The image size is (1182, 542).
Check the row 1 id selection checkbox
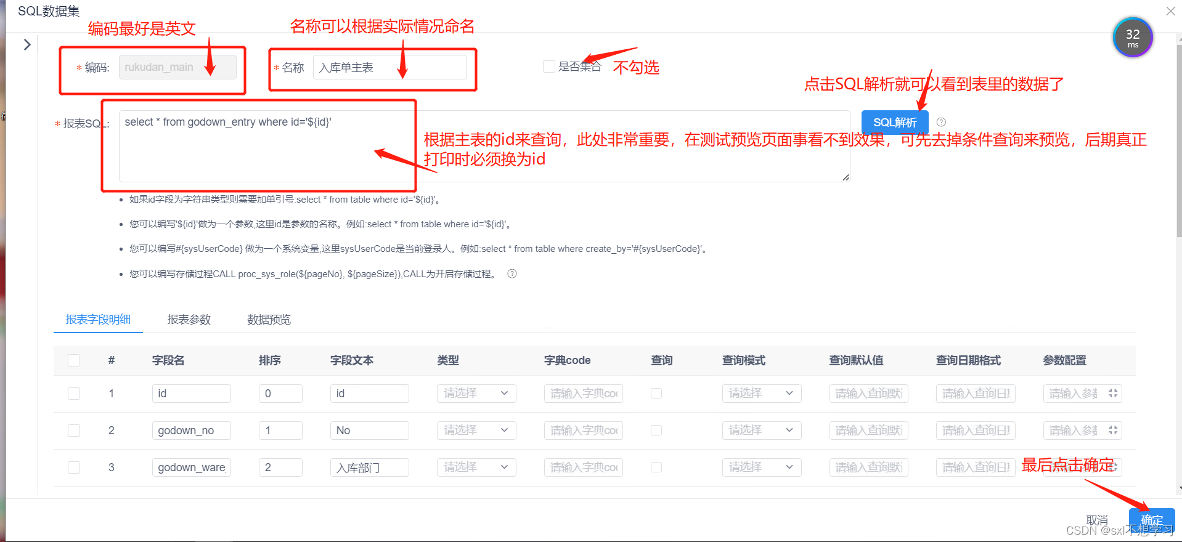tap(74, 394)
